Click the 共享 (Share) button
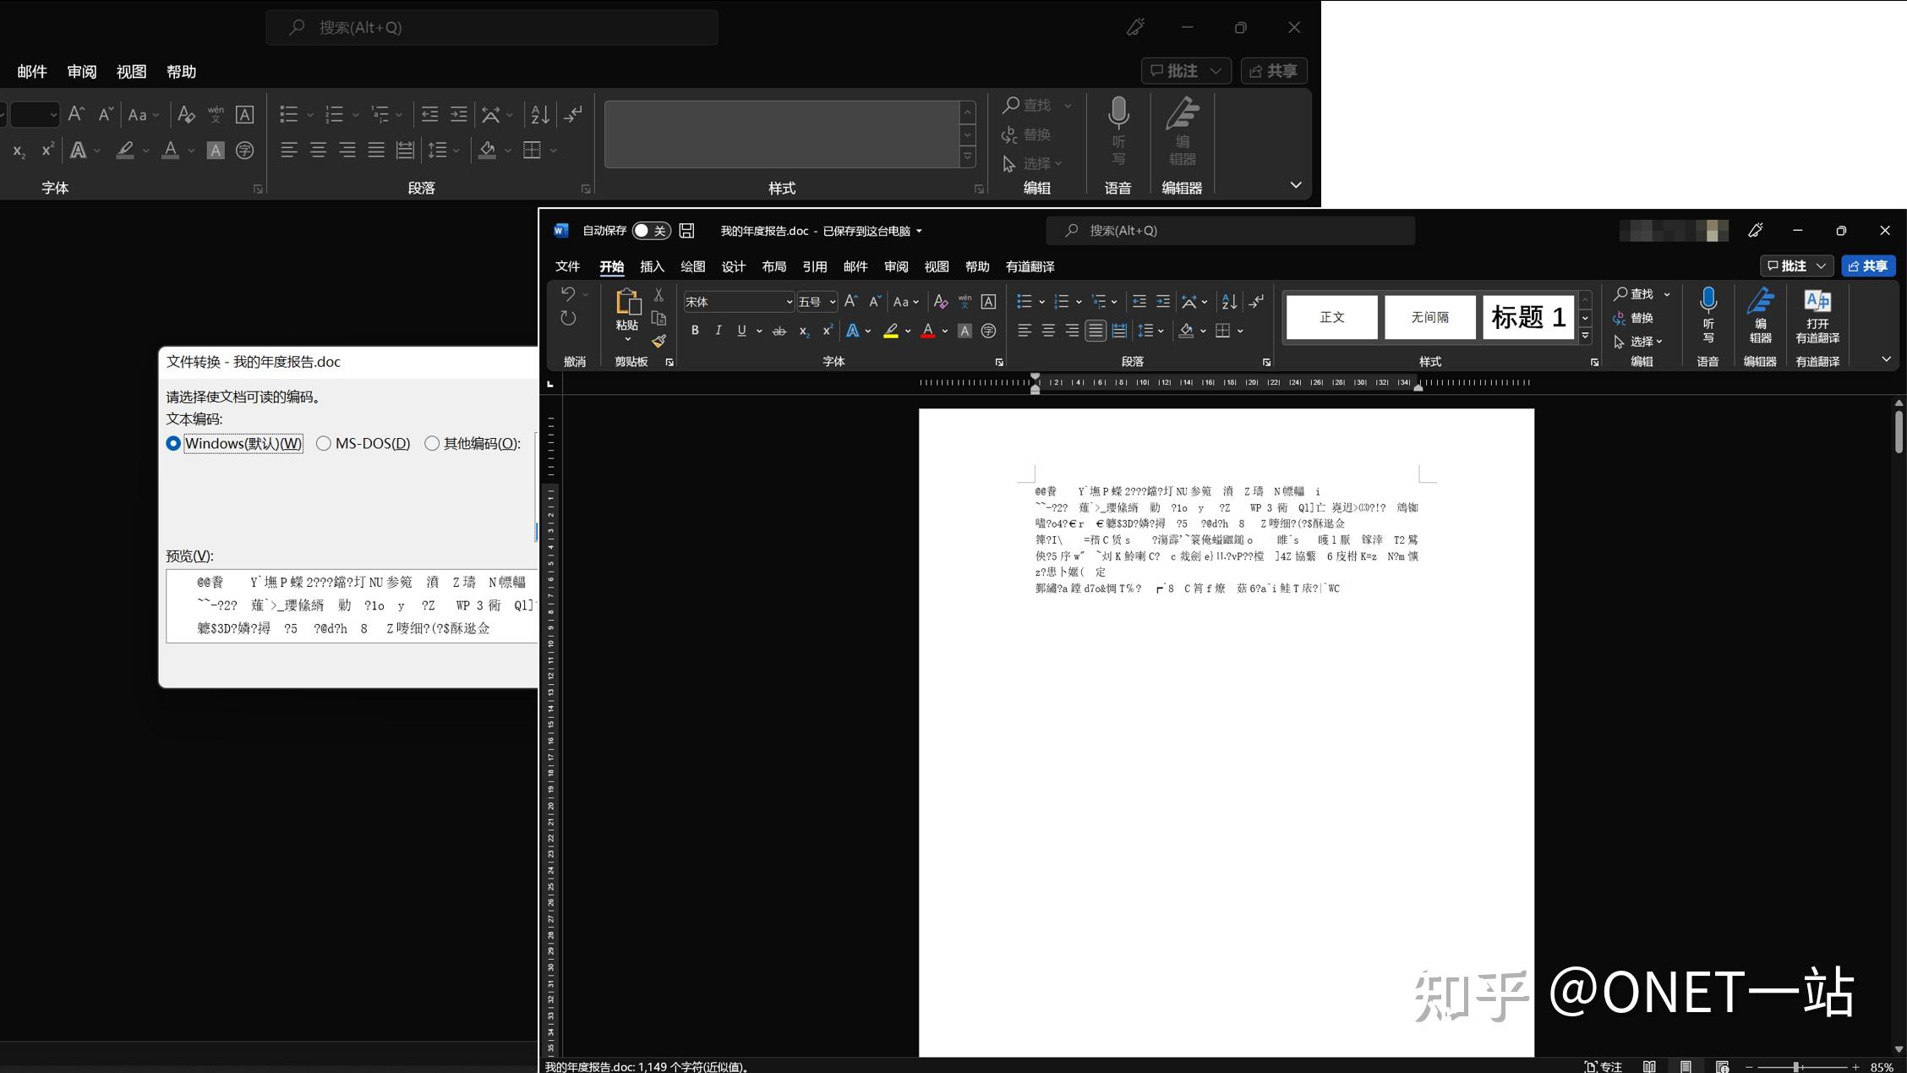Viewport: 1907px width, 1073px height. [1868, 266]
